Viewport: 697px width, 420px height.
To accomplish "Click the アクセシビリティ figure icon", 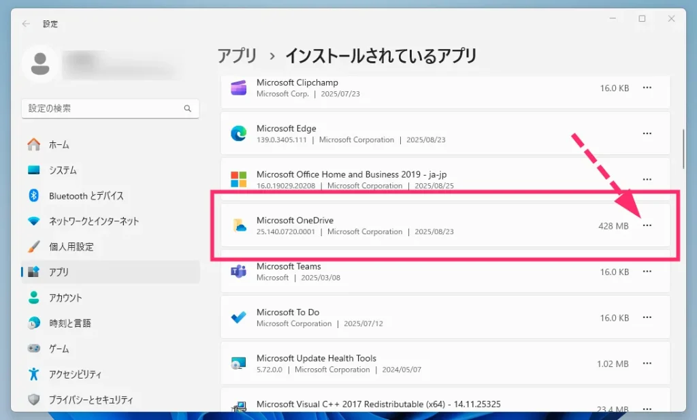I will click(34, 374).
